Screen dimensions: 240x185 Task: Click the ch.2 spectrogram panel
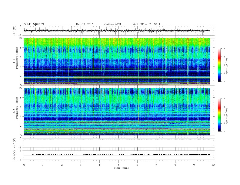click(117, 112)
